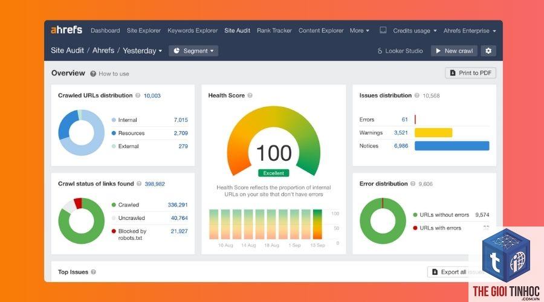
Task: Open the Segment dropdown
Action: [x=193, y=51]
